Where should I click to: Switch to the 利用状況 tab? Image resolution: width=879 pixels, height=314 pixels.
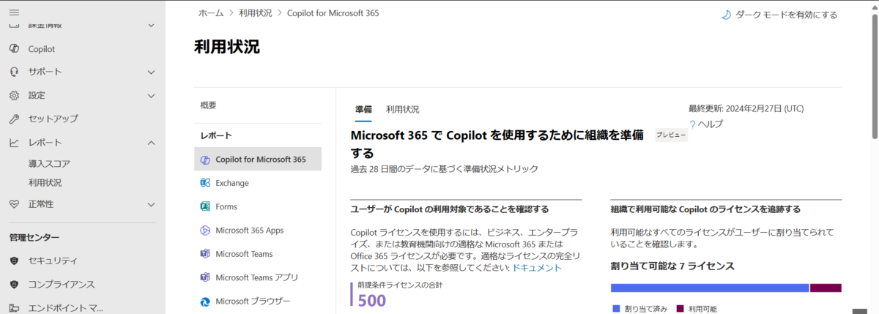pyautogui.click(x=403, y=109)
